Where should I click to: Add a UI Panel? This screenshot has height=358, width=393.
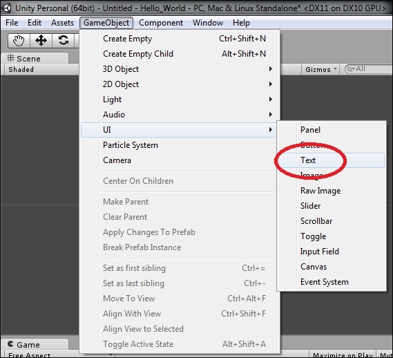point(332,130)
